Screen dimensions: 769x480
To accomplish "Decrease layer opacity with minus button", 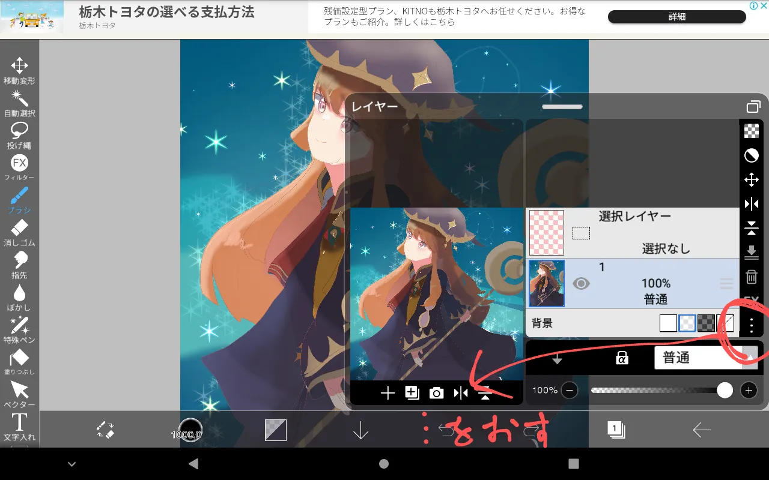I will [x=569, y=391].
